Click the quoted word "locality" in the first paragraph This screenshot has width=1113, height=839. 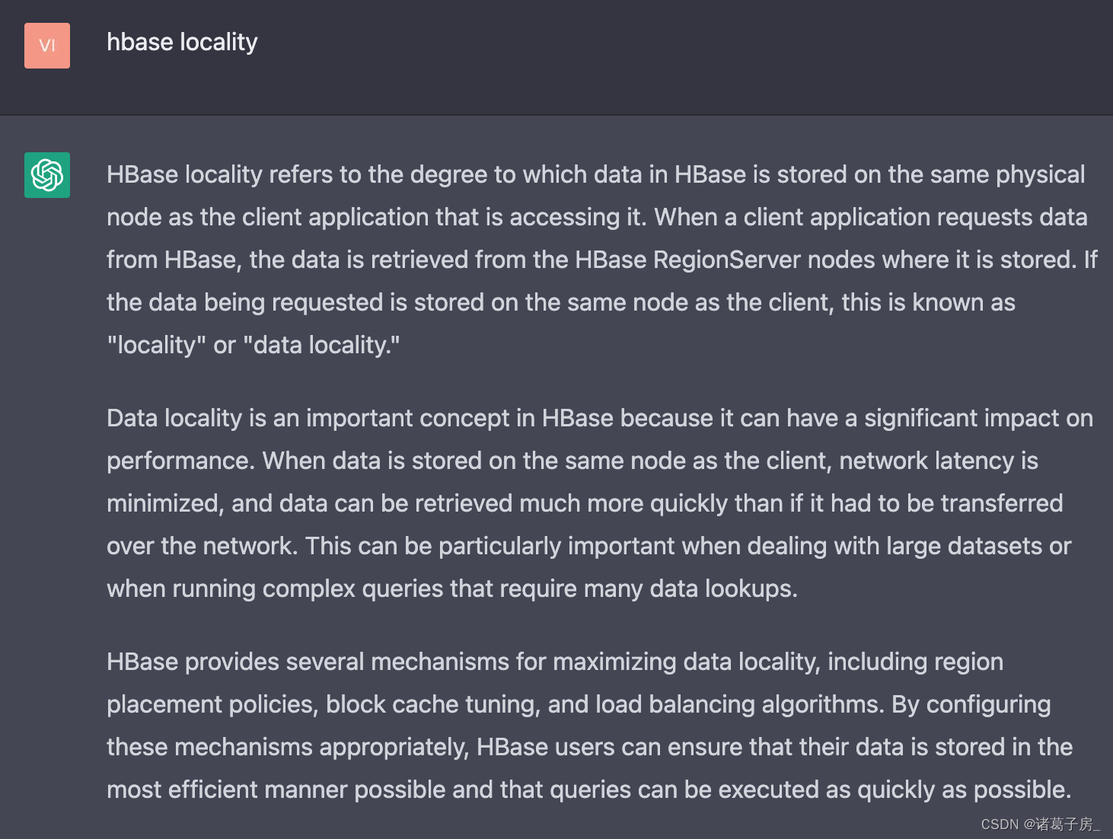coord(156,345)
